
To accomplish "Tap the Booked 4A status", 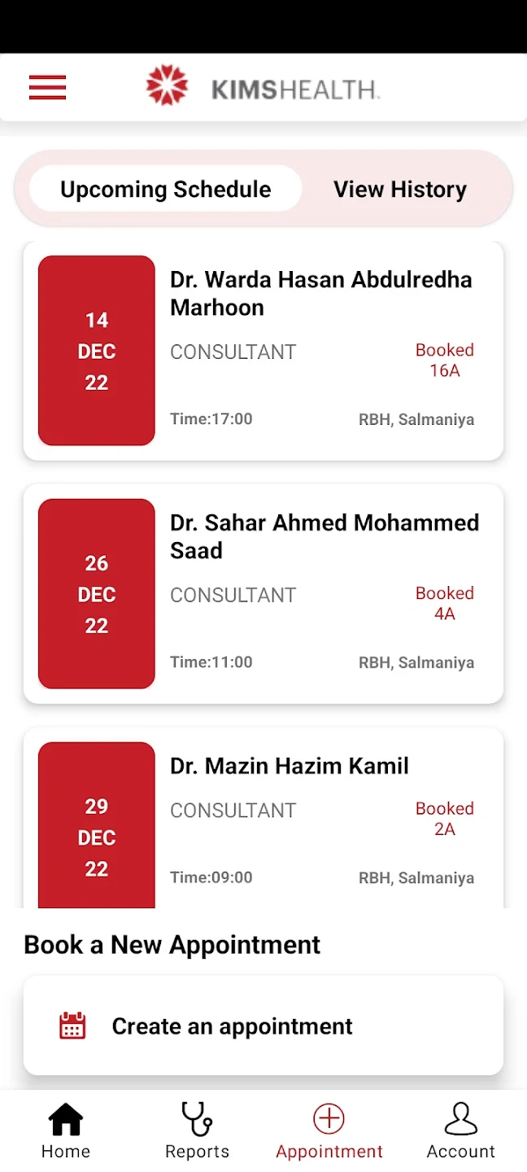I will pos(445,603).
